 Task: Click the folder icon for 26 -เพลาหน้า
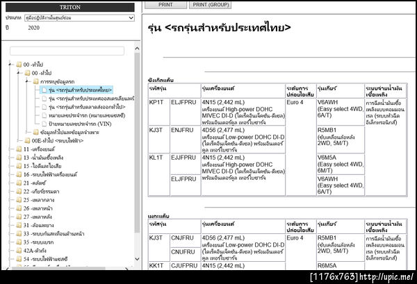[x=19, y=208]
